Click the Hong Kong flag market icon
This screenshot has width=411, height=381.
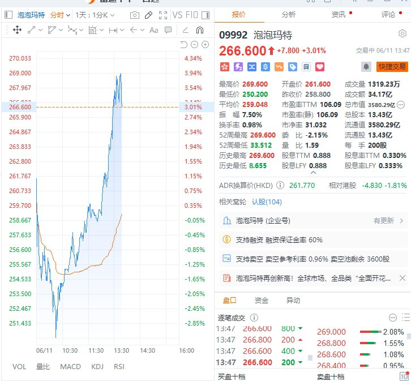coord(224,67)
